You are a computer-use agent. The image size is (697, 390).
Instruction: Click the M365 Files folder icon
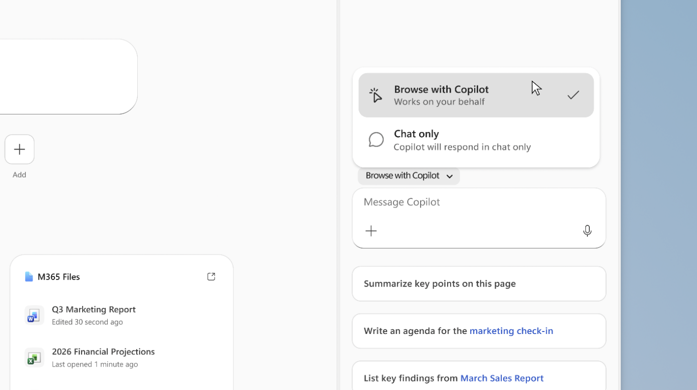tap(29, 276)
